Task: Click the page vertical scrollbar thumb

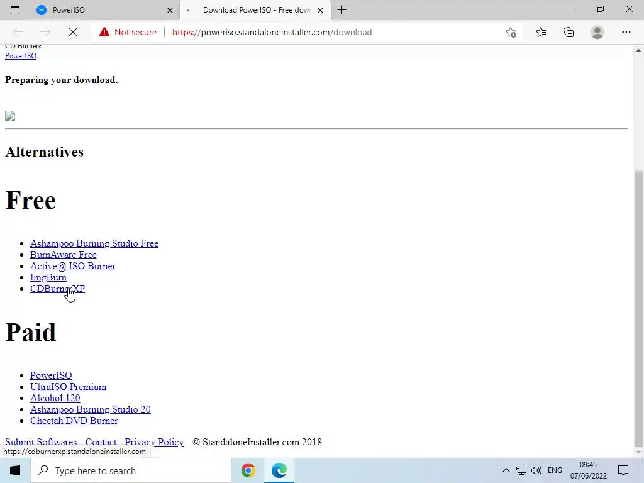Action: coord(638,308)
